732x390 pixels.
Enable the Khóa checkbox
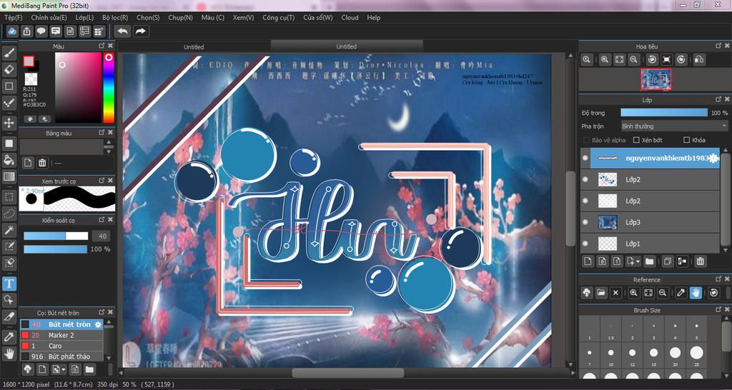[x=686, y=140]
